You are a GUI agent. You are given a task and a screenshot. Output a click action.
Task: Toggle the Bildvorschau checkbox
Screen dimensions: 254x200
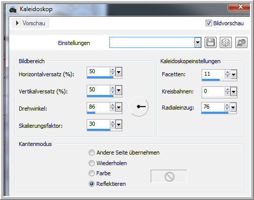tap(209, 23)
